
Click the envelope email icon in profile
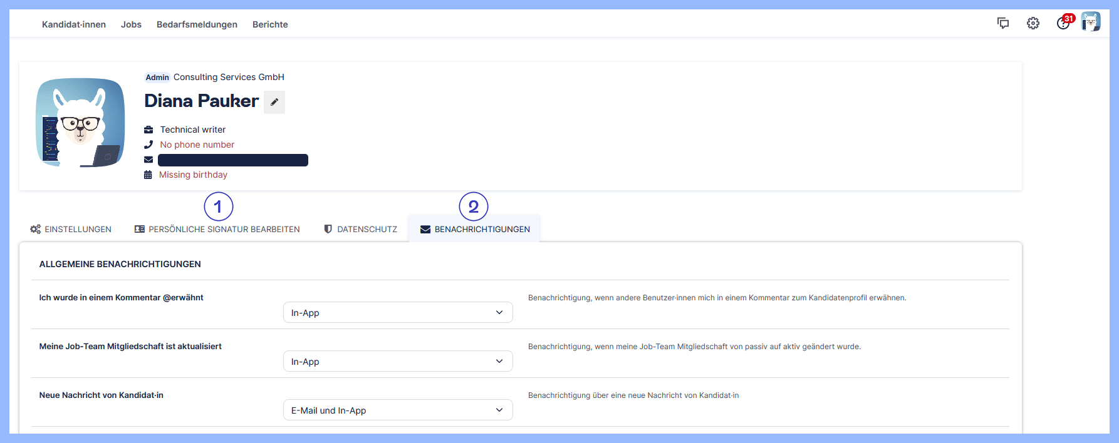(x=148, y=160)
